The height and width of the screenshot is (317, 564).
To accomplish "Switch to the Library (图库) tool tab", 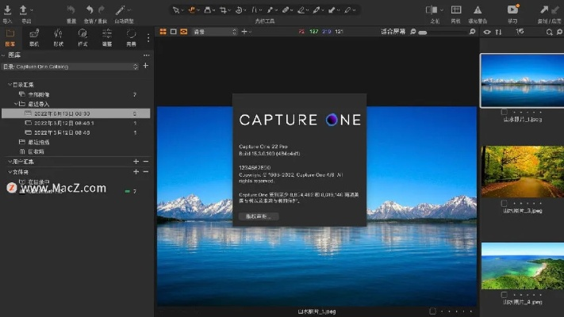I will point(10,34).
